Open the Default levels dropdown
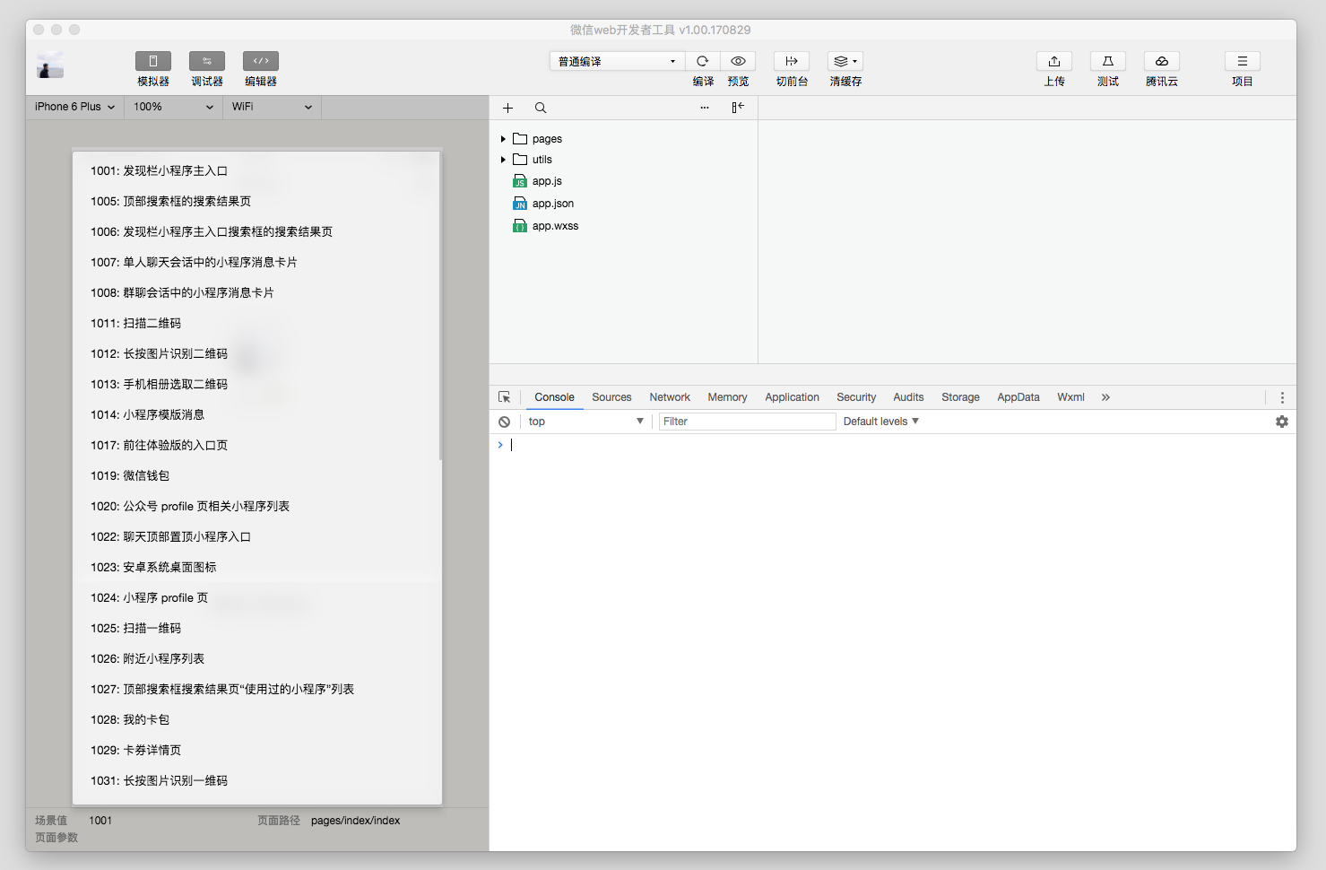 click(880, 422)
